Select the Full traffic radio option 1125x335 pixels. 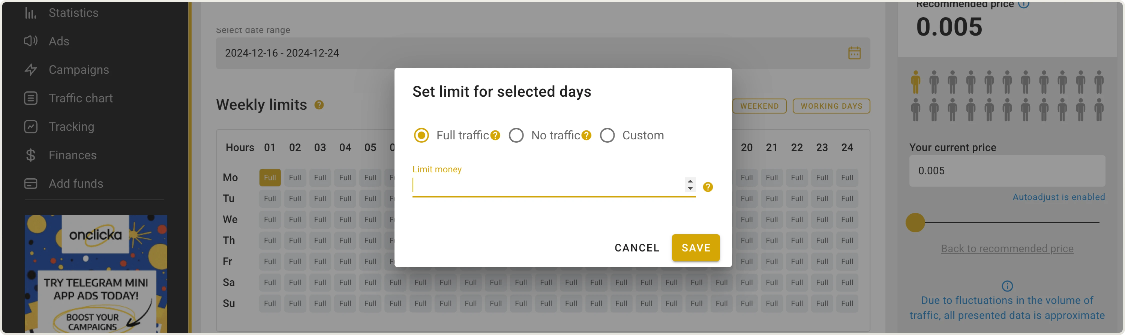coord(421,136)
